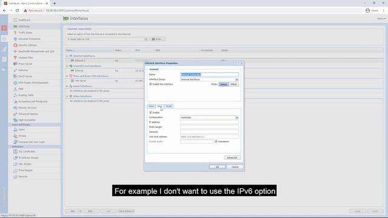Viewport: 388px width, 218px height.
Task: Click the Edit button below the table
Action: 90,211
